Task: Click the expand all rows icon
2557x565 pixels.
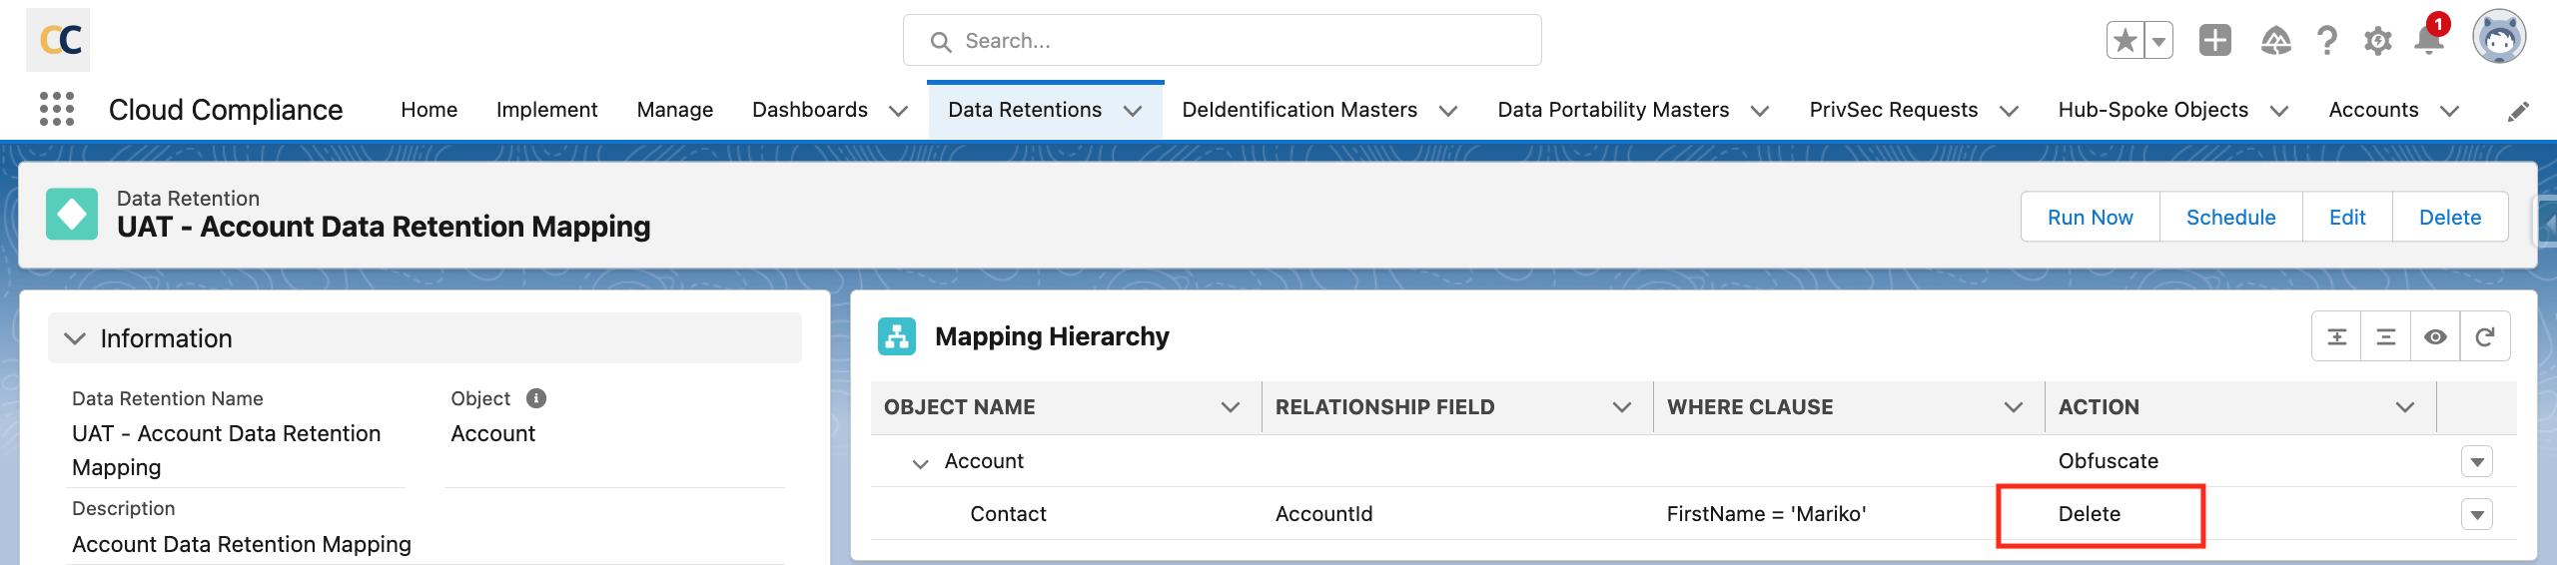Action: pos(2337,337)
